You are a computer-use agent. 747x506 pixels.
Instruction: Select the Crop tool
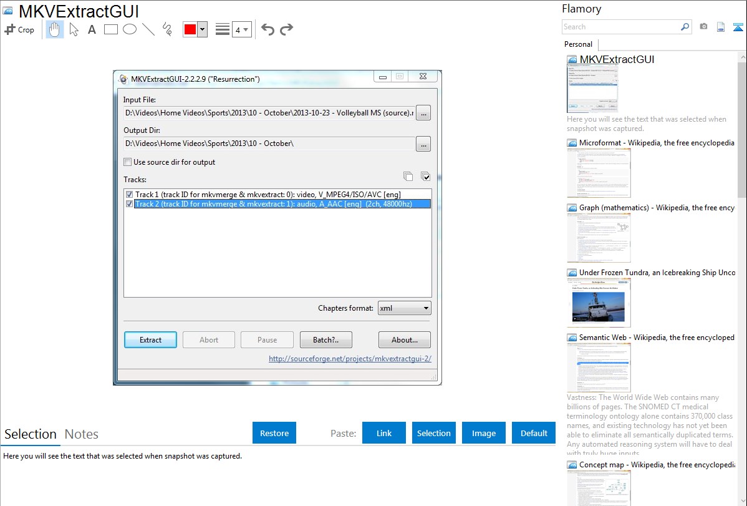click(x=19, y=29)
